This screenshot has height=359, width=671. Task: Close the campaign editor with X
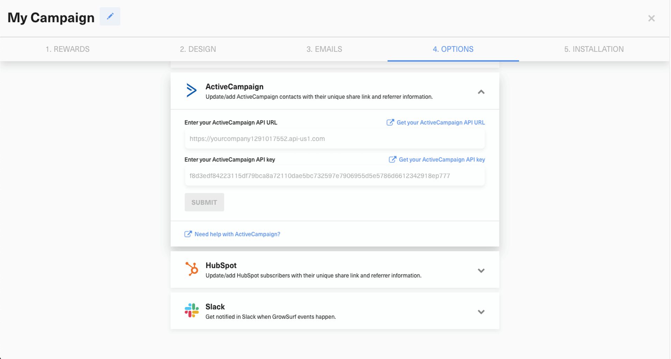[x=651, y=19]
